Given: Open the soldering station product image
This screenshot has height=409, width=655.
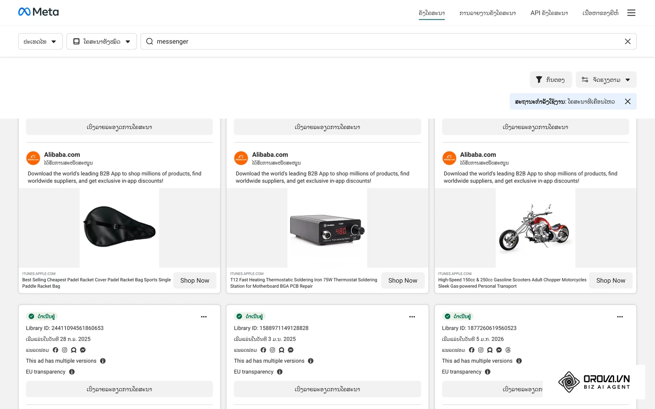Looking at the screenshot, I should [x=327, y=228].
